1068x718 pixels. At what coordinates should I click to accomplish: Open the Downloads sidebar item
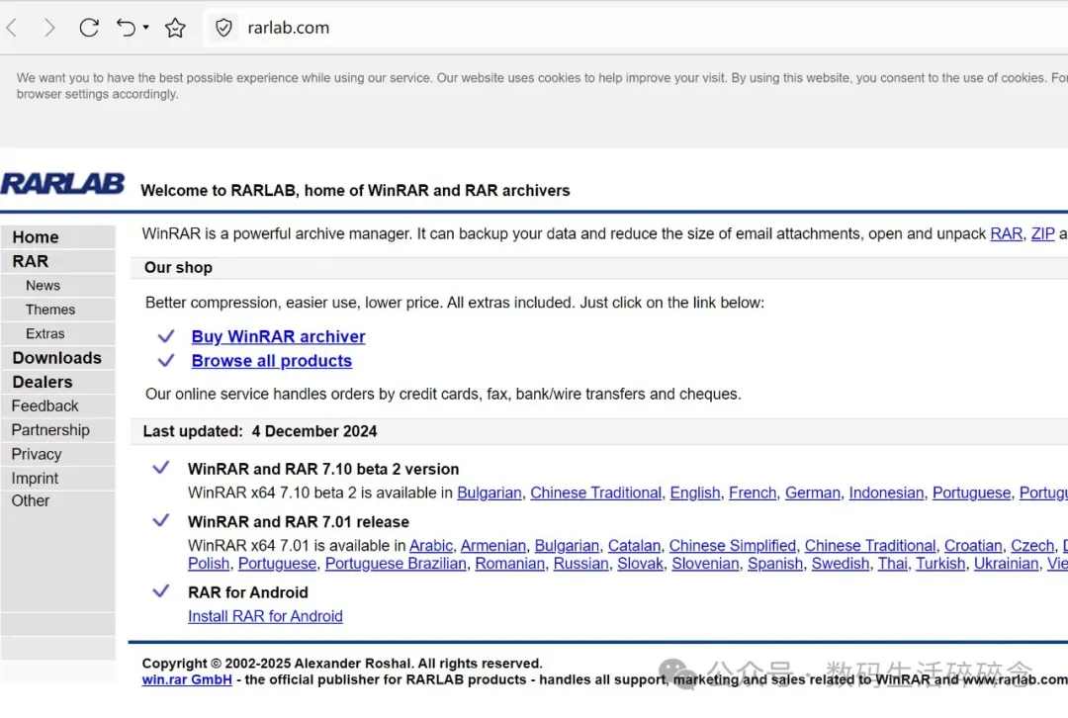pyautogui.click(x=58, y=358)
